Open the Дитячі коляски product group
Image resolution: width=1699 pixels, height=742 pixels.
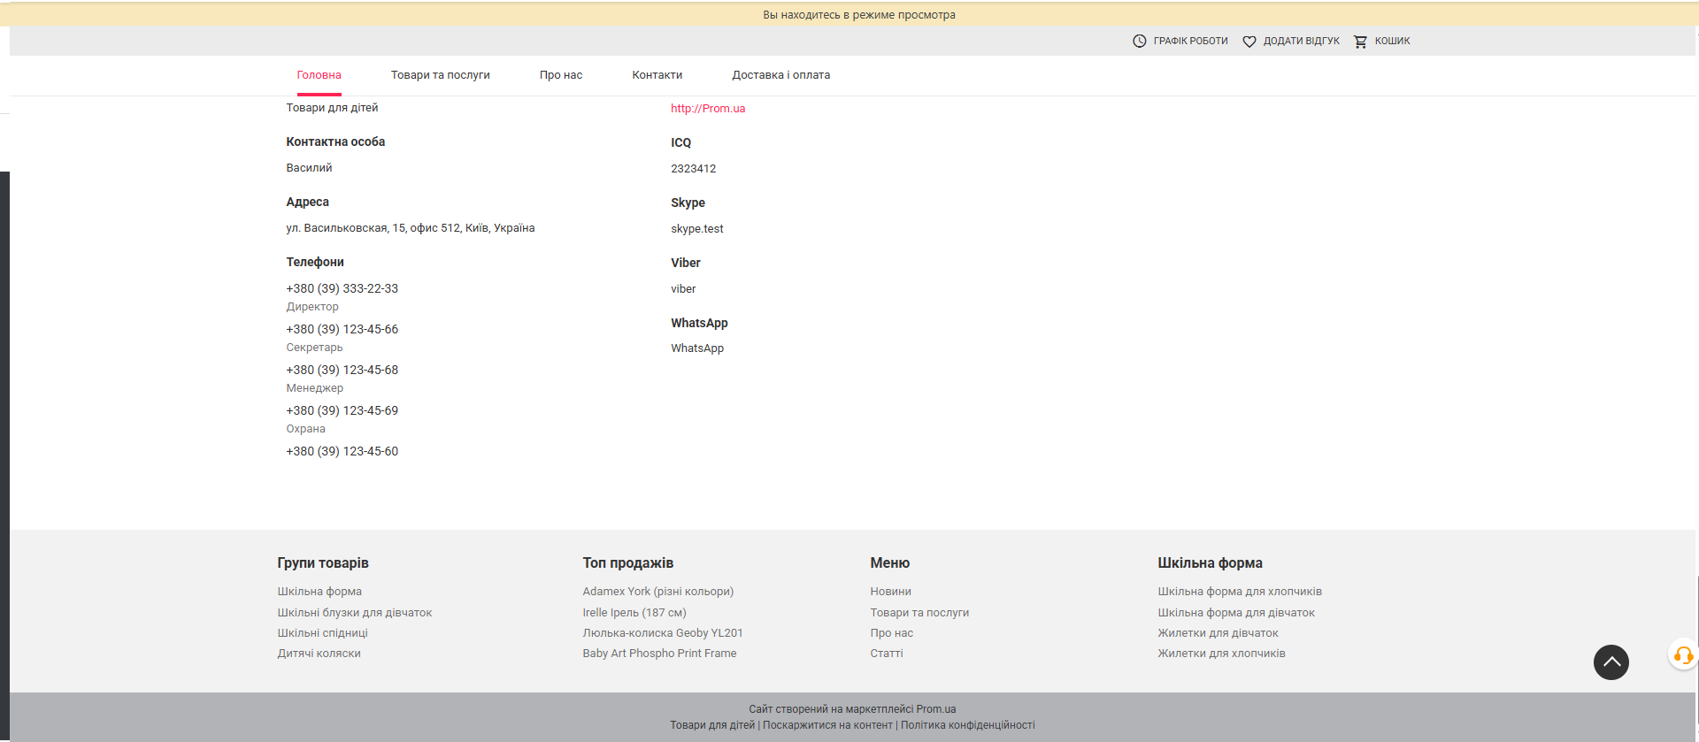click(319, 654)
